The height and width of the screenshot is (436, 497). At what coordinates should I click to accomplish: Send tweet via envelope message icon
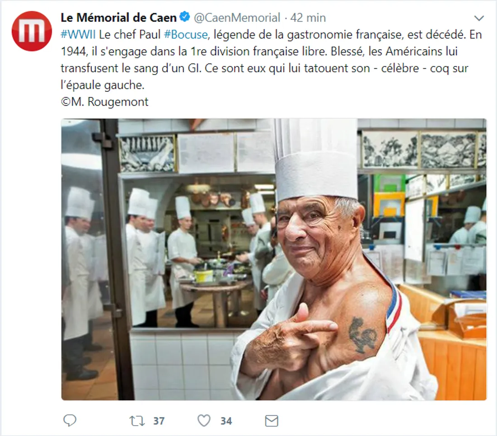click(x=272, y=421)
